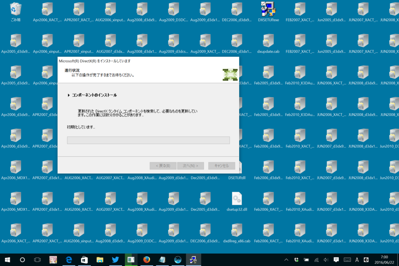The width and height of the screenshot is (399, 266).
Task: Select the DEC2006_d3dx1 cabinet icon
Action: pyautogui.click(x=237, y=44)
